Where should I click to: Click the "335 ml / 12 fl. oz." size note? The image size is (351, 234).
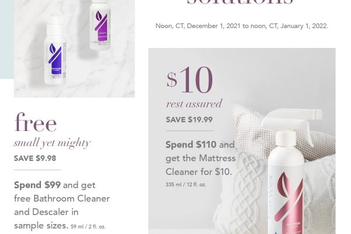coord(186,185)
